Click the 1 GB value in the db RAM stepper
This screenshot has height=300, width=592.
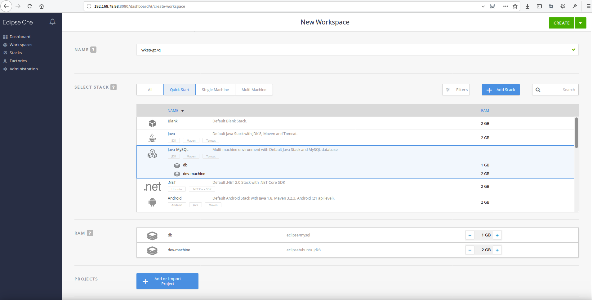click(x=486, y=235)
